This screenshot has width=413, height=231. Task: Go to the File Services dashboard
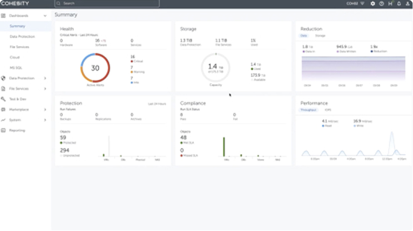point(19,47)
